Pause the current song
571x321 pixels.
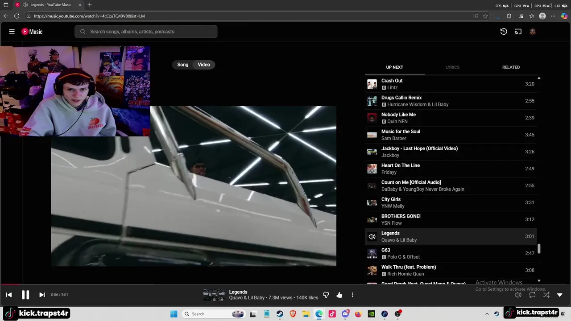(x=25, y=295)
